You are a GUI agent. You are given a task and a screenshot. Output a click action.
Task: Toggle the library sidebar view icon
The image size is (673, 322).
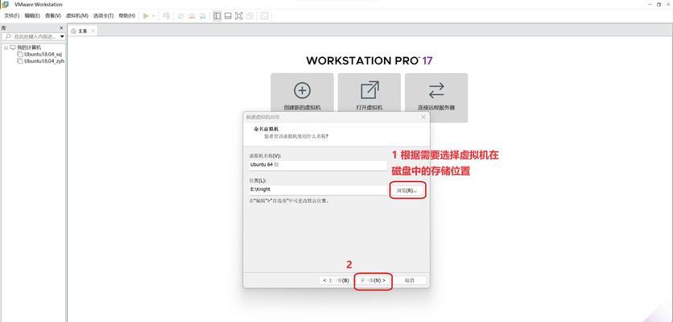(217, 16)
